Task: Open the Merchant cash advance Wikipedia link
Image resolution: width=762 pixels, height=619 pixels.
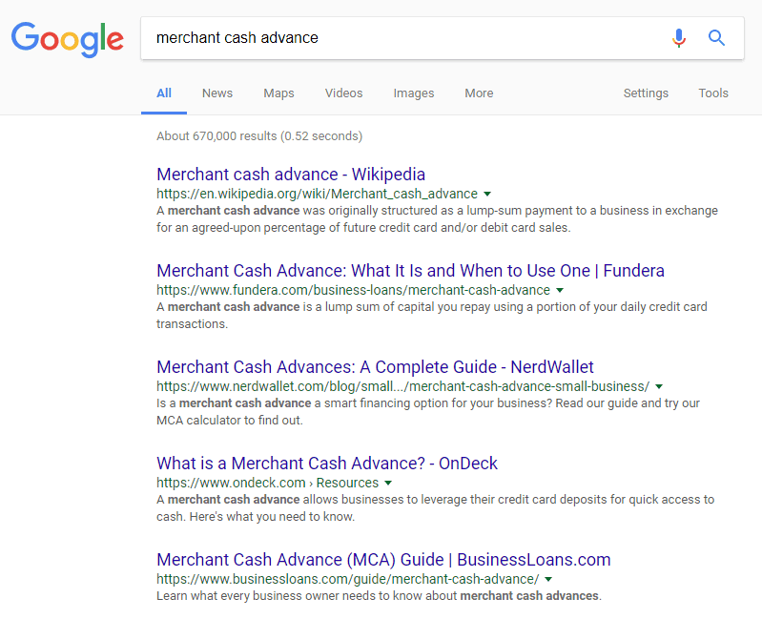Action: coord(291,175)
